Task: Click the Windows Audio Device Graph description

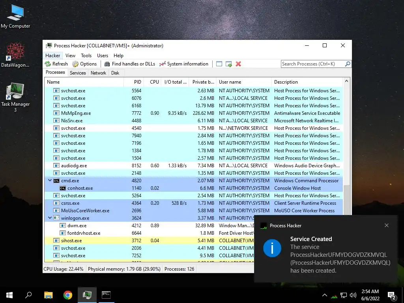Action: (x=307, y=166)
